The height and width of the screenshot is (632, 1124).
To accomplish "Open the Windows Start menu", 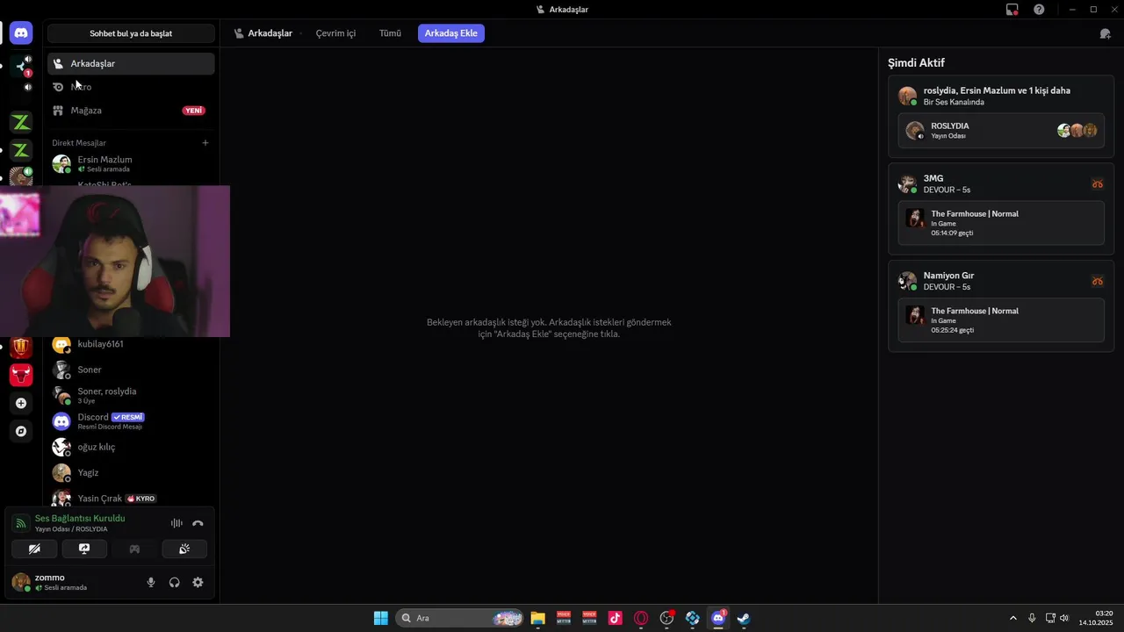I will [380, 618].
